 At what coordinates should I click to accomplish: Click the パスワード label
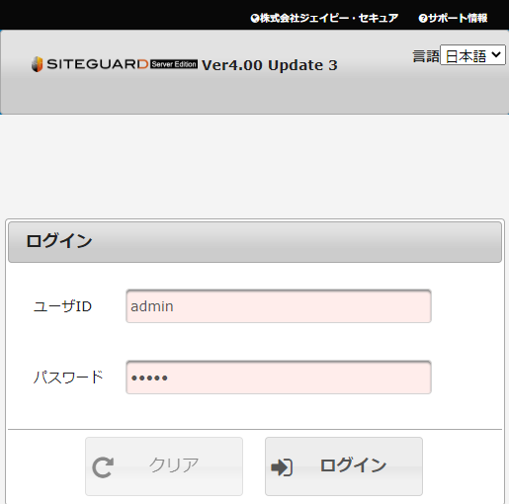[68, 378]
